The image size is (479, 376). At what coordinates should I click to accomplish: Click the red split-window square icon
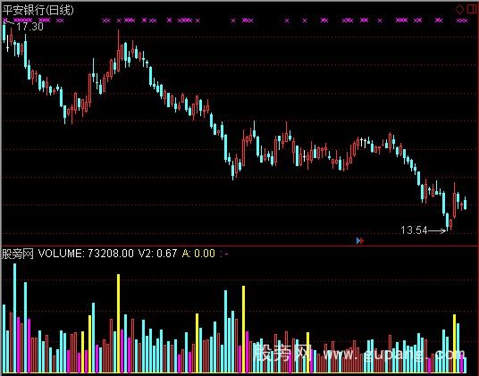[472, 10]
